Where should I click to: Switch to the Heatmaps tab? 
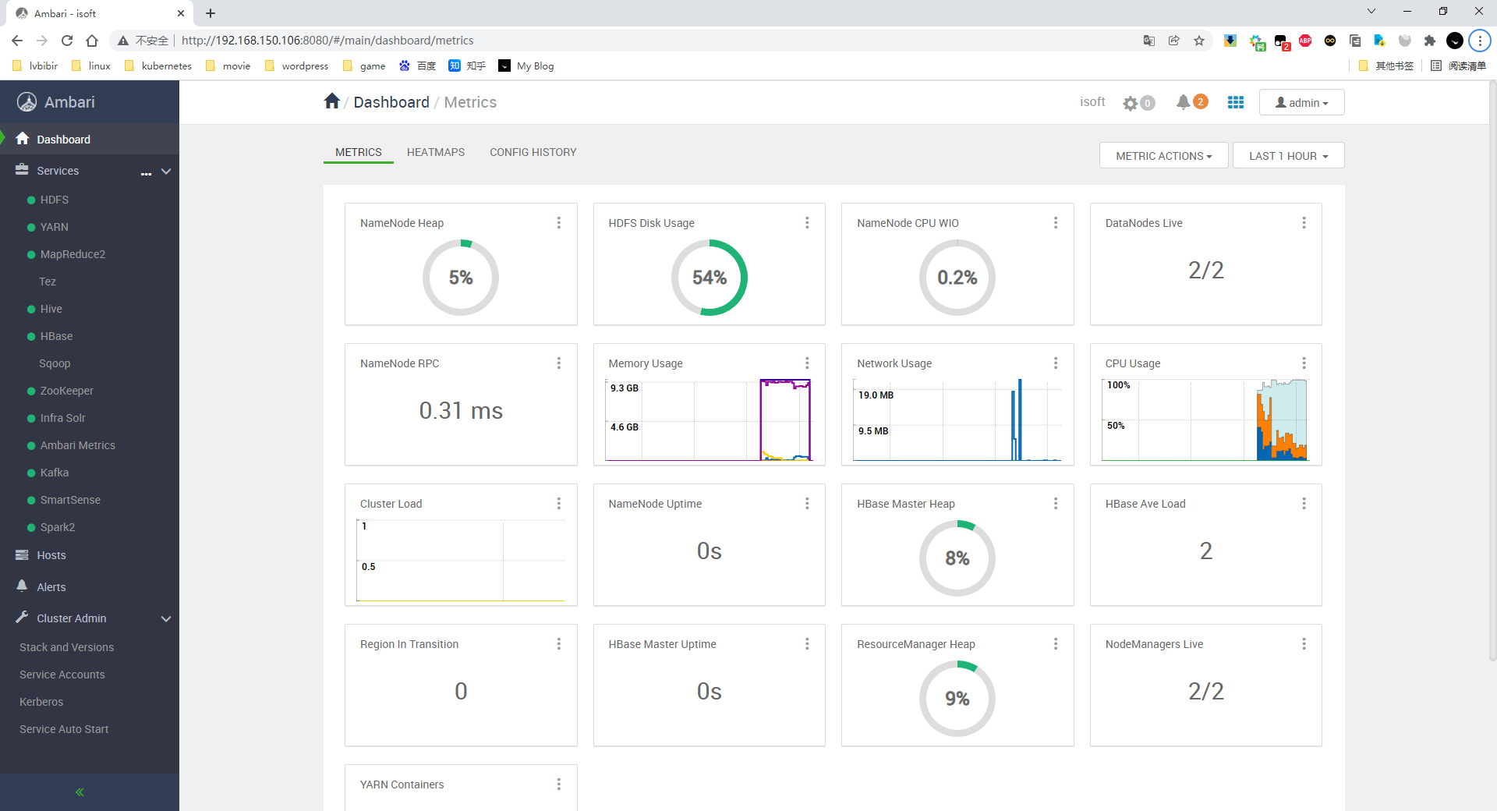[435, 152]
